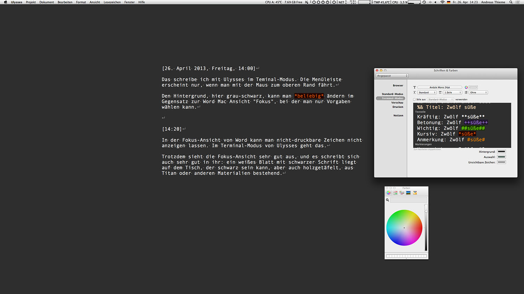Open Time Machine menu bar icon
The height and width of the screenshot is (294, 524).
[424, 2]
